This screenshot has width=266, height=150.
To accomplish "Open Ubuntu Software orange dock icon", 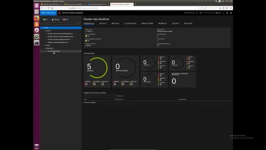I will coord(37,24).
